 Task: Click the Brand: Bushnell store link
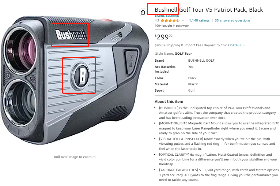(x=167, y=16)
